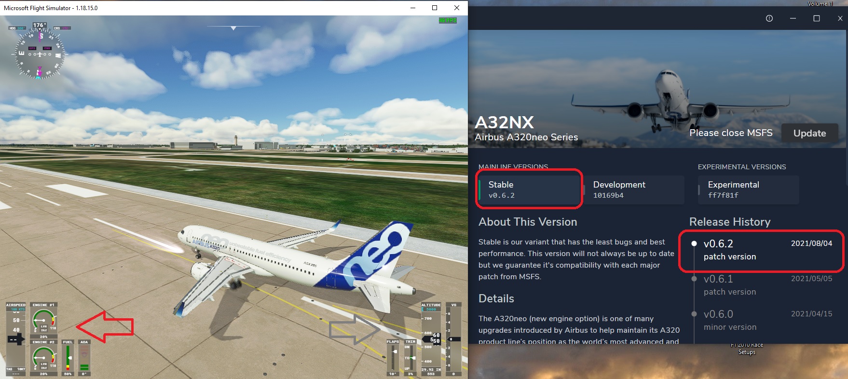
Task: Click the AOA indicator
Action: 84,358
